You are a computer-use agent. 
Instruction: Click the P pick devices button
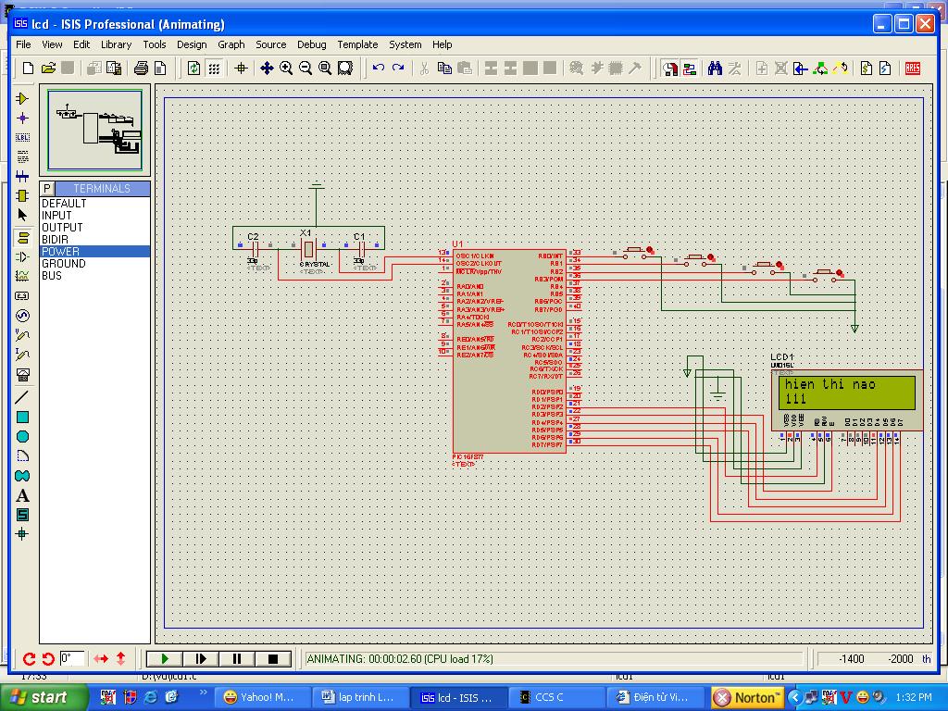click(48, 188)
